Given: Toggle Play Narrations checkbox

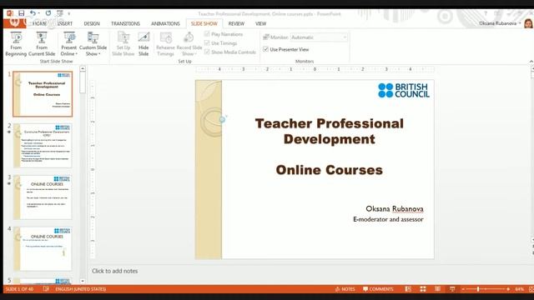Looking at the screenshot, I should tap(207, 34).
